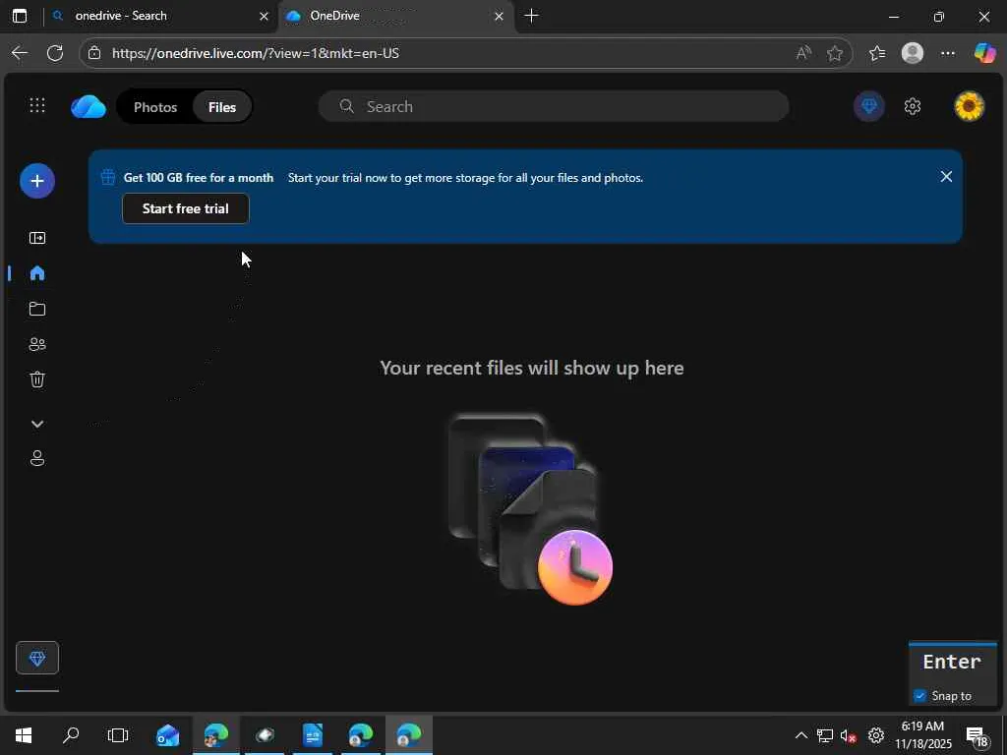This screenshot has width=1007, height=755.
Task: Open the network icon in tray
Action: click(825, 735)
